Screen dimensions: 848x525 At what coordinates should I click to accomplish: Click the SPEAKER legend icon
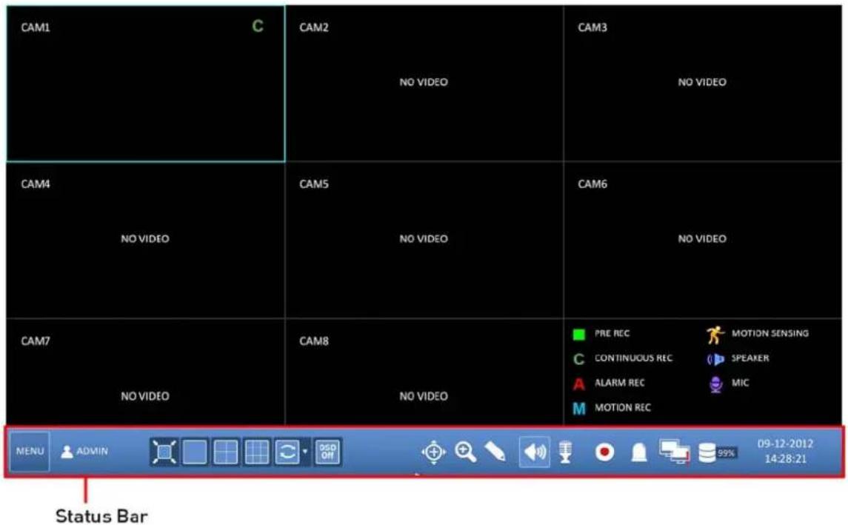click(x=715, y=359)
